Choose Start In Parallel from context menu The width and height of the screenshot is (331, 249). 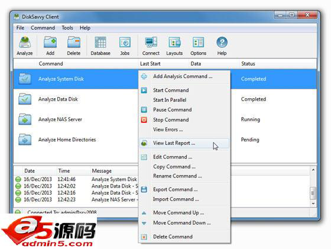[x=170, y=100]
